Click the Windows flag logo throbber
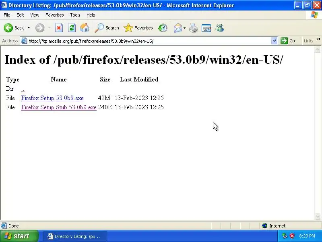322x242 pixels. pyautogui.click(x=314, y=15)
